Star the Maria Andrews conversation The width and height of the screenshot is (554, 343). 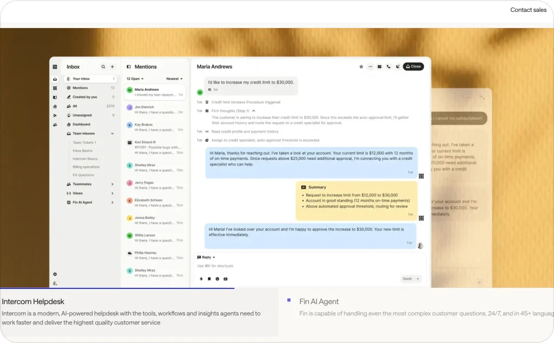[x=361, y=66]
